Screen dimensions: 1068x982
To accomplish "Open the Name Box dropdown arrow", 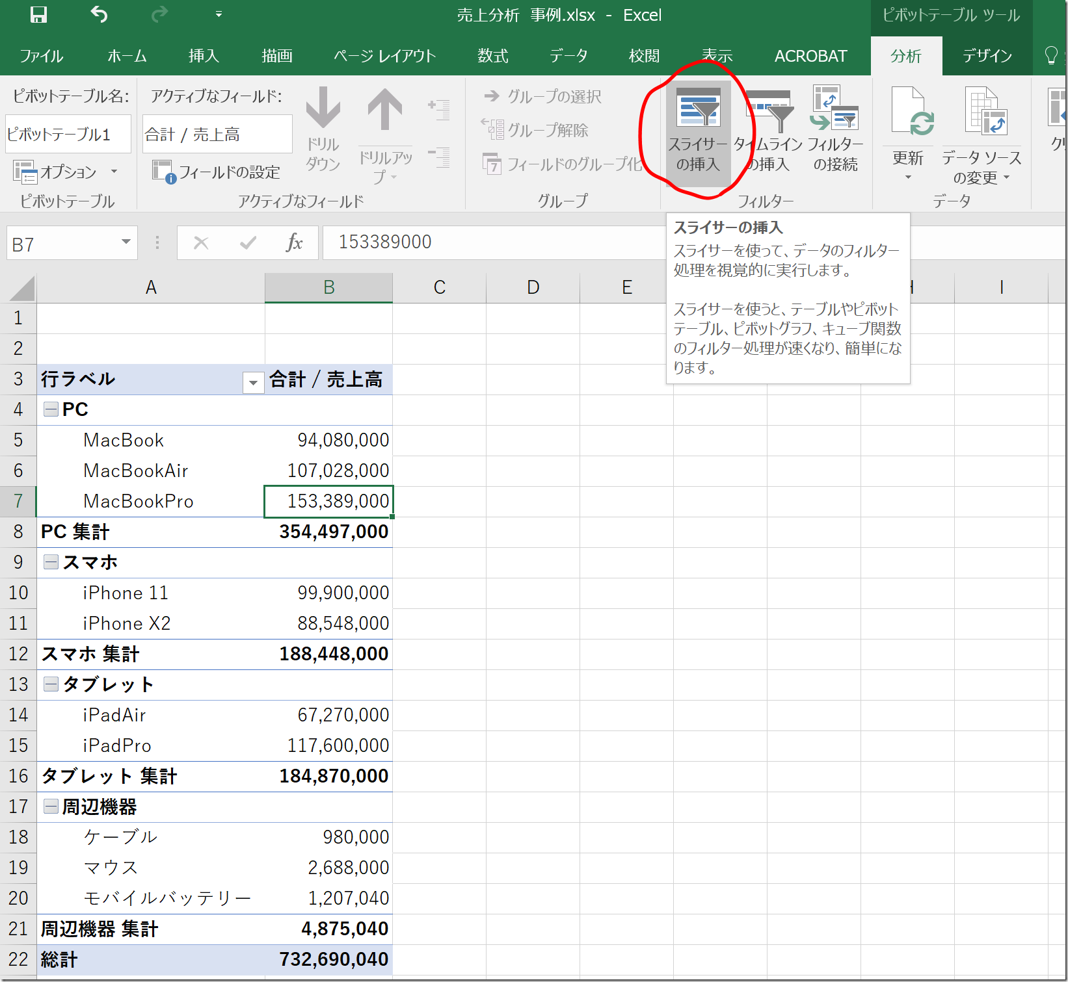I will pyautogui.click(x=126, y=242).
